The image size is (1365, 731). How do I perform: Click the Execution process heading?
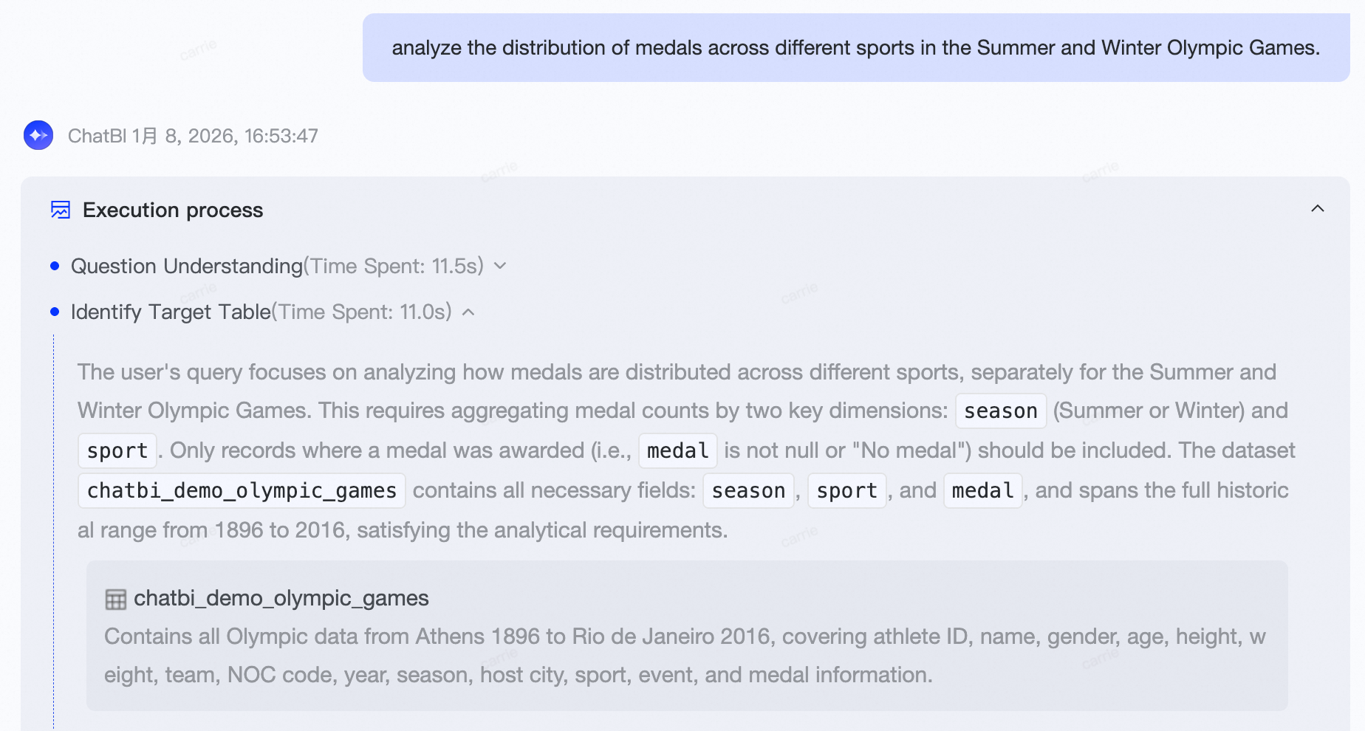[173, 210]
